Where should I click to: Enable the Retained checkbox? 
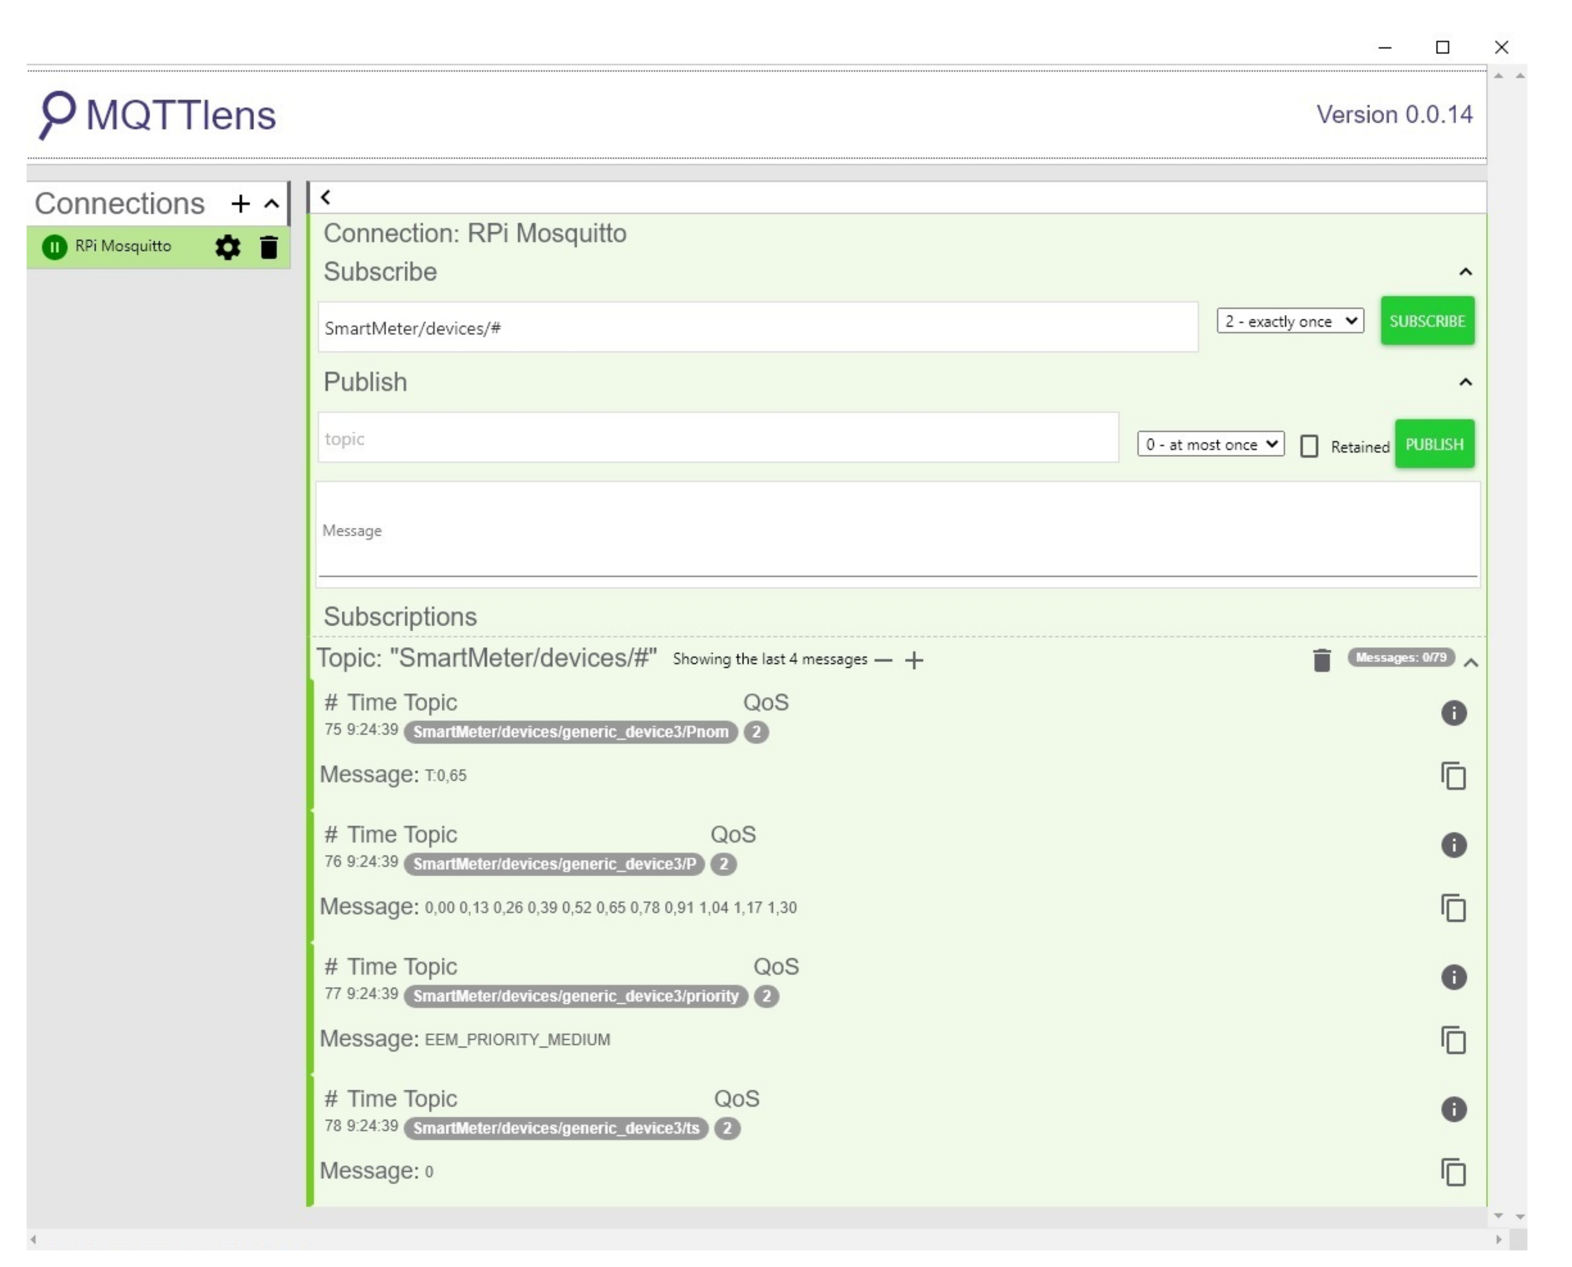click(1309, 446)
